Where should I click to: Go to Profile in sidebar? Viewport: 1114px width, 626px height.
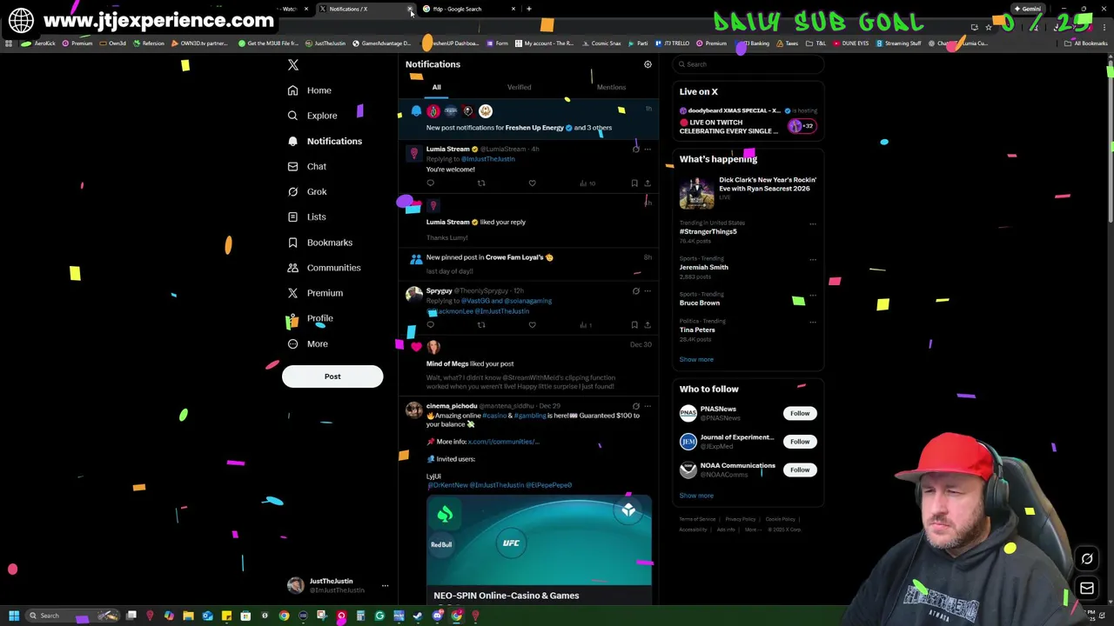pyautogui.click(x=310, y=318)
